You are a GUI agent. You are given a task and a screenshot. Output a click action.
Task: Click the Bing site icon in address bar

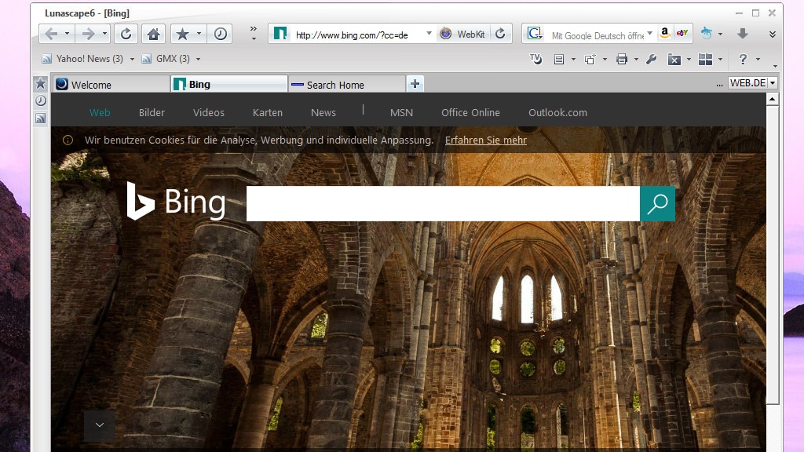click(280, 34)
